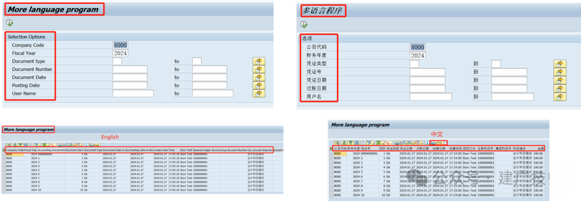Click document number 0000000001 in 中文 list
The image size is (581, 201).
[x=369, y=153]
